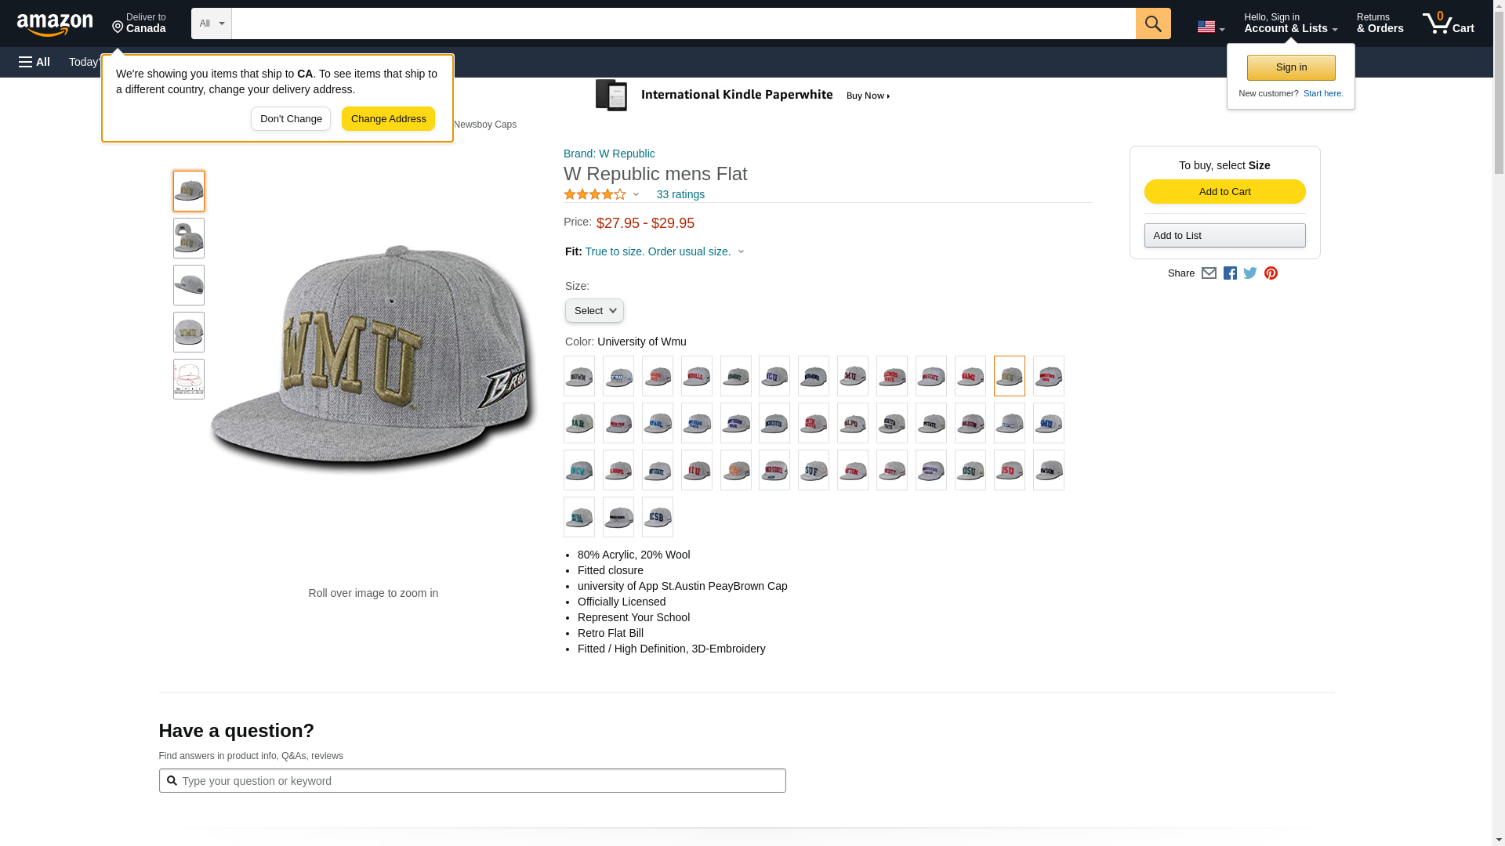This screenshot has height=846, width=1505.
Task: Click the Add to Cart button
Action: coord(1224,192)
